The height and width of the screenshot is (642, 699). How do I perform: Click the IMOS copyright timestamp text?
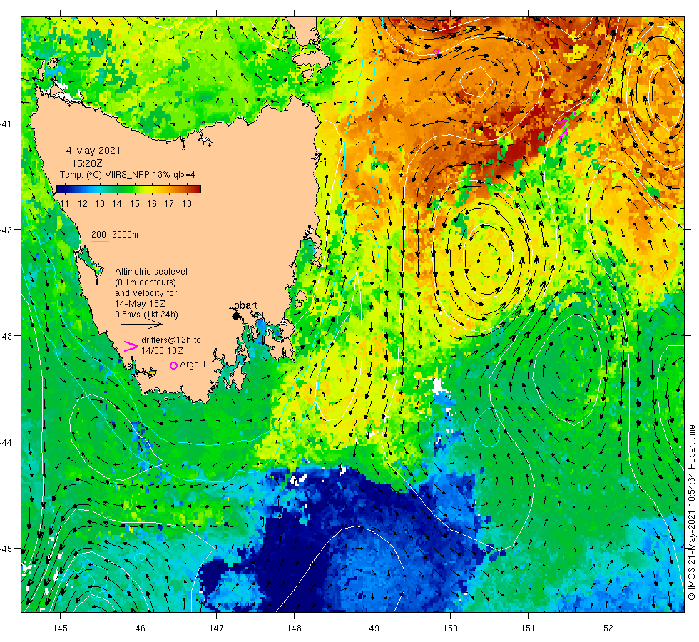coord(691,513)
